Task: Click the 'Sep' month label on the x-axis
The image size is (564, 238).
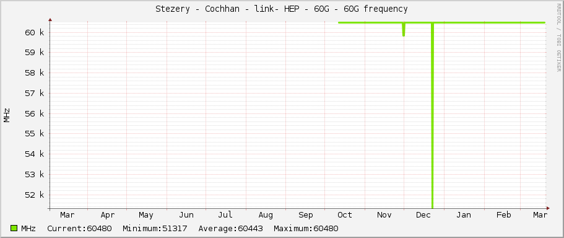Action: point(306,215)
